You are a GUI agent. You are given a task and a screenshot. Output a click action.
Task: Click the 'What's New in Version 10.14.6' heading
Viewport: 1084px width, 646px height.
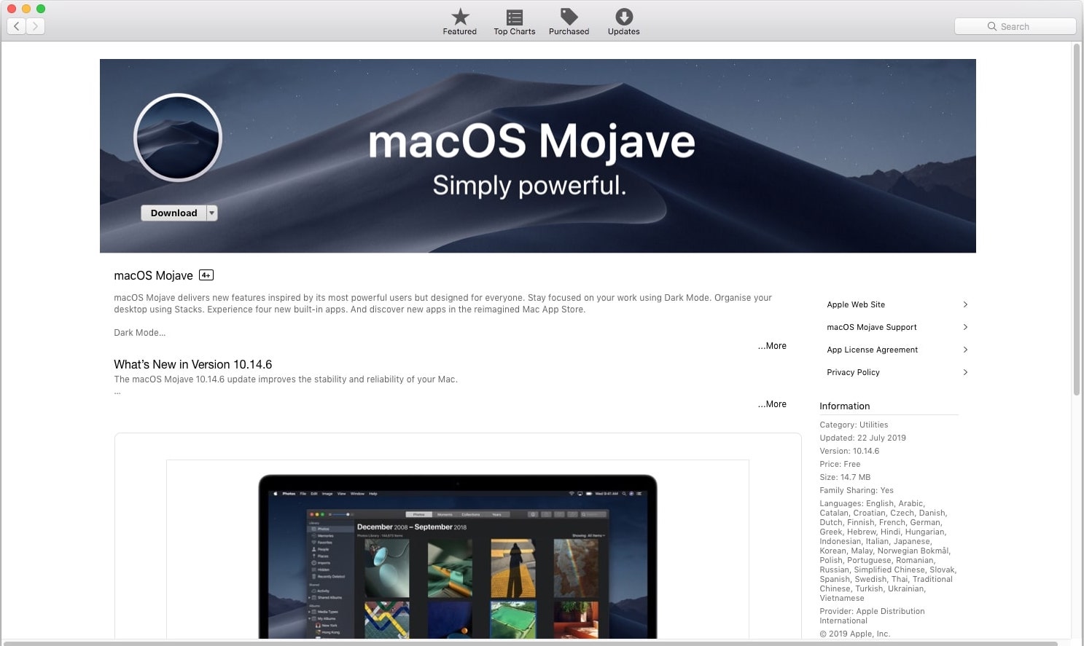[x=192, y=364]
